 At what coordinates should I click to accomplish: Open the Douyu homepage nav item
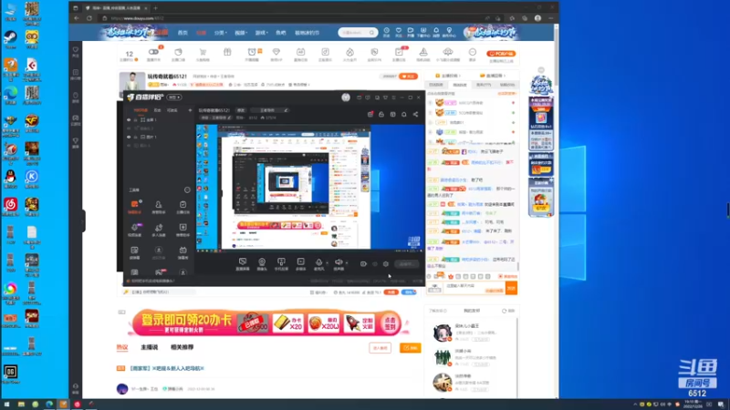[182, 33]
